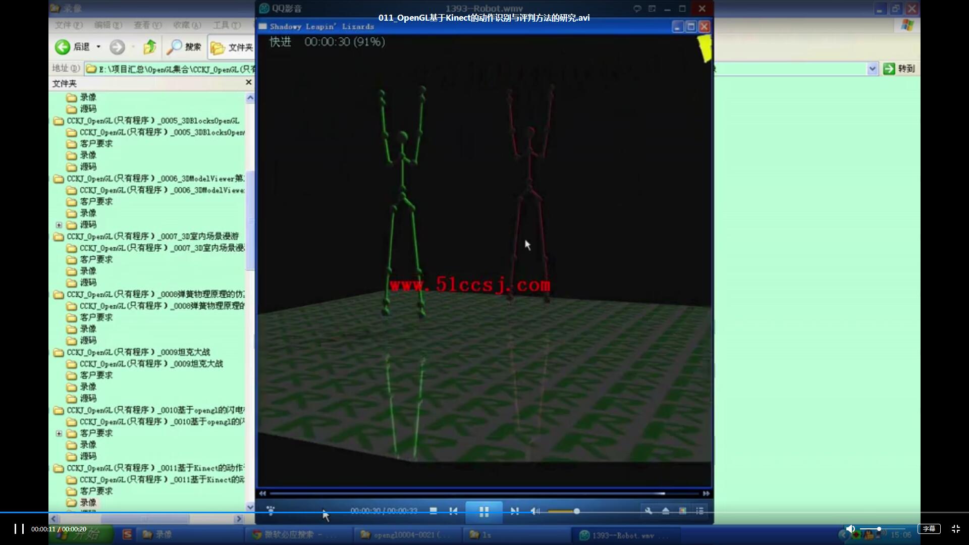Image resolution: width=969 pixels, height=545 pixels.
Task: Stop playback in QQ影音 player
Action: coord(433,511)
